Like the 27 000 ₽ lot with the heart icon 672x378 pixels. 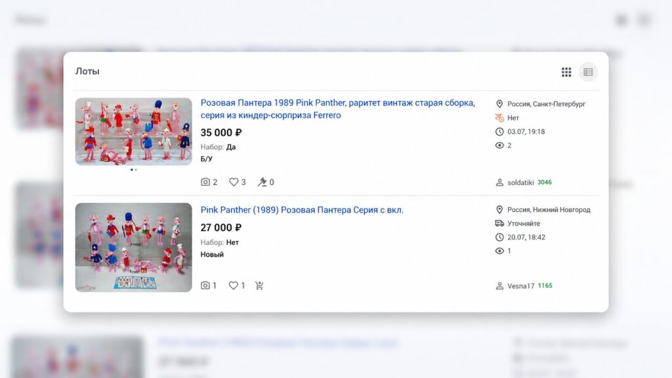(233, 285)
